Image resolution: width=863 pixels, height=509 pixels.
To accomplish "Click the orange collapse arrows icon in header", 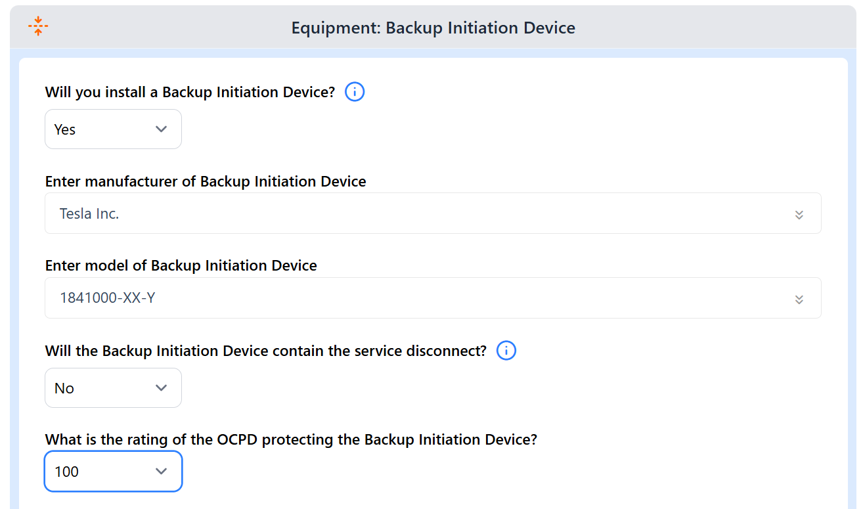I will 38,26.
